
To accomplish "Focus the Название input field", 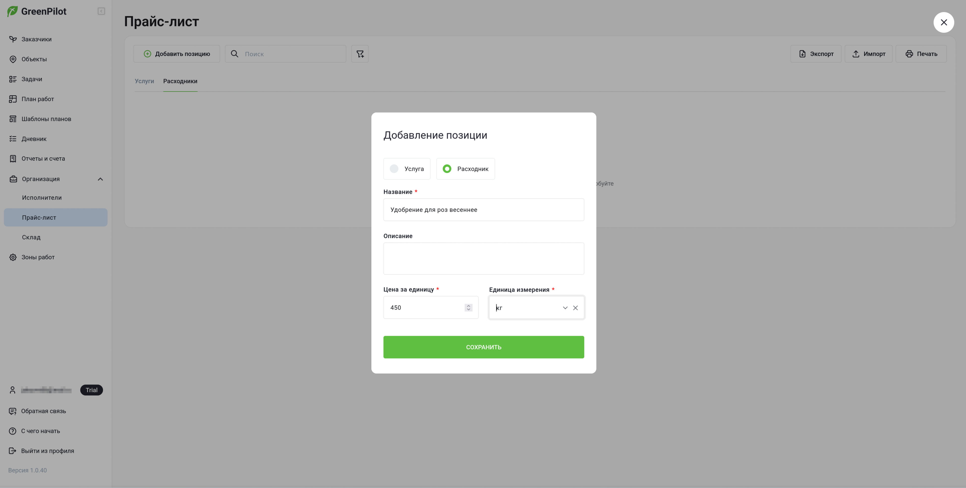I will pos(483,210).
